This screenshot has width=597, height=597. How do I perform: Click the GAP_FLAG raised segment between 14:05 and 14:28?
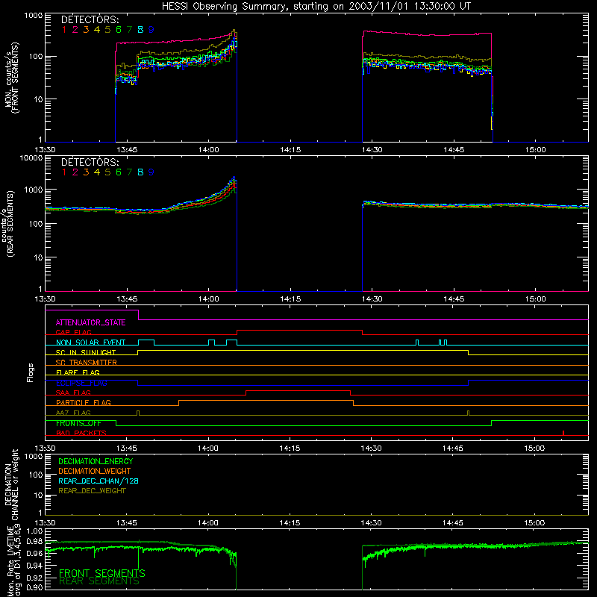tap(300, 331)
